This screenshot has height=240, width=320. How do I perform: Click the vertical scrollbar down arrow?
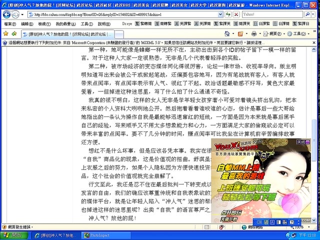tap(313, 220)
